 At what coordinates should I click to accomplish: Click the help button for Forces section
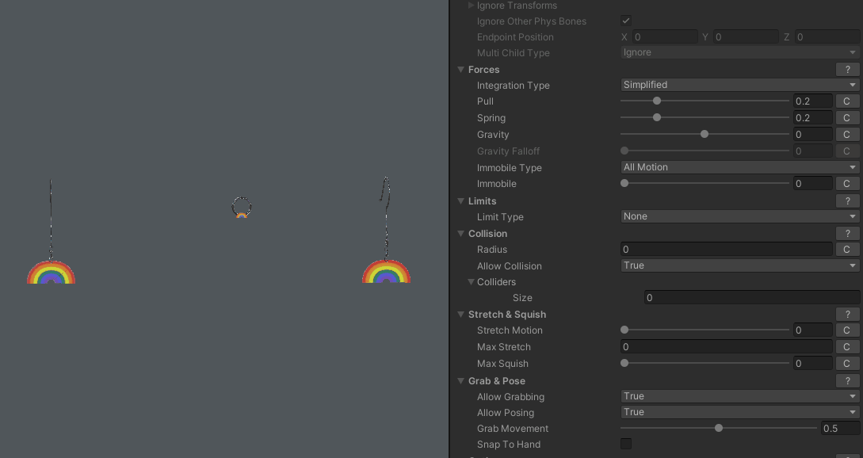847,70
